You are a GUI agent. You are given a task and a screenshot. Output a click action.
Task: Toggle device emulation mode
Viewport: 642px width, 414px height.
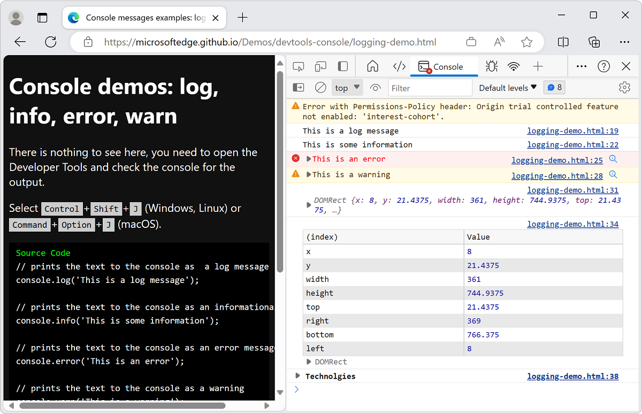coord(320,66)
